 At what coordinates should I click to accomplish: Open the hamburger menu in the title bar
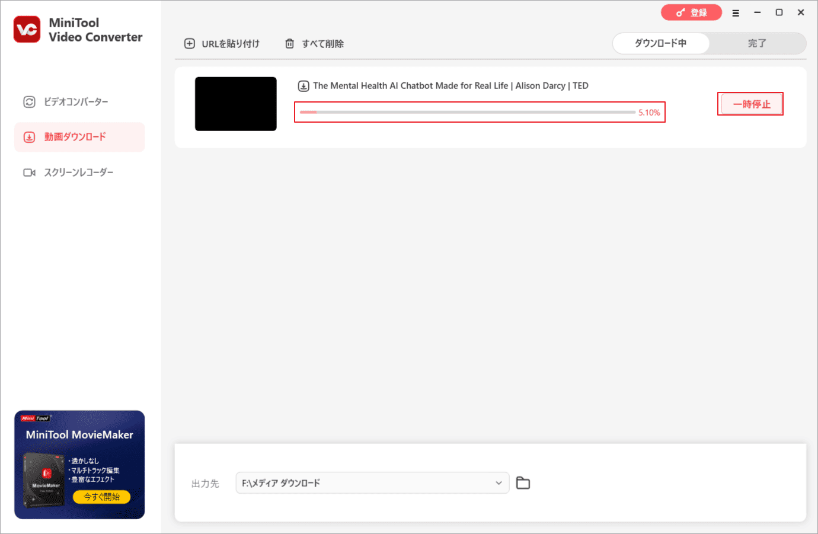tap(736, 12)
